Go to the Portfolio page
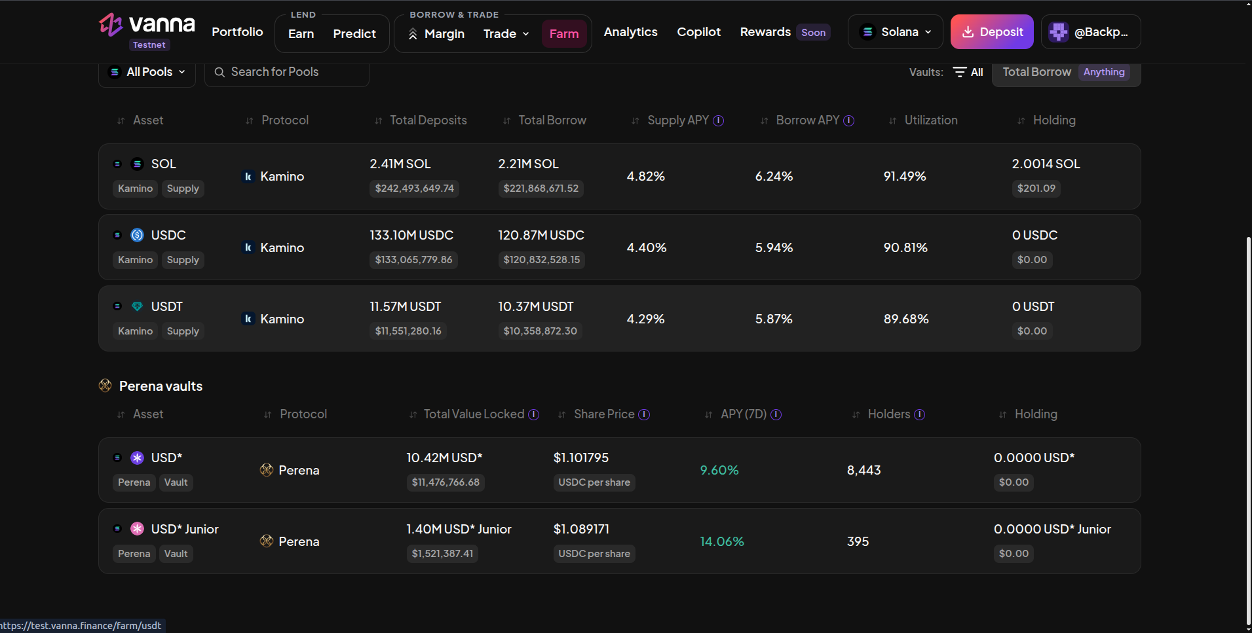1252x633 pixels. pyautogui.click(x=237, y=32)
